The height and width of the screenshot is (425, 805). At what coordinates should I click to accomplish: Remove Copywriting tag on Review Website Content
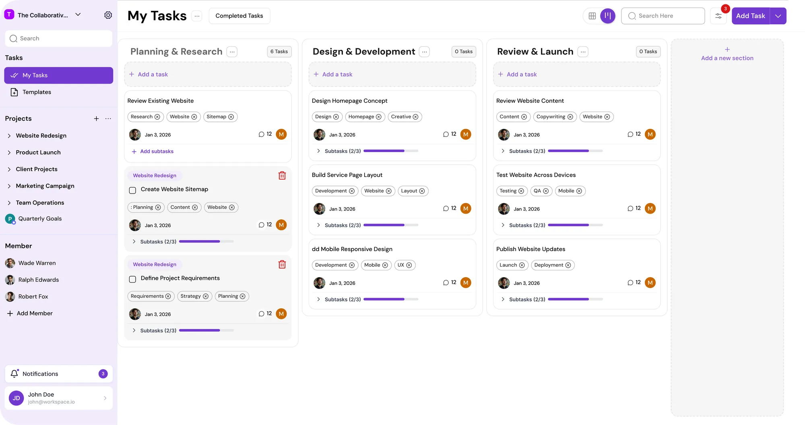pos(570,117)
